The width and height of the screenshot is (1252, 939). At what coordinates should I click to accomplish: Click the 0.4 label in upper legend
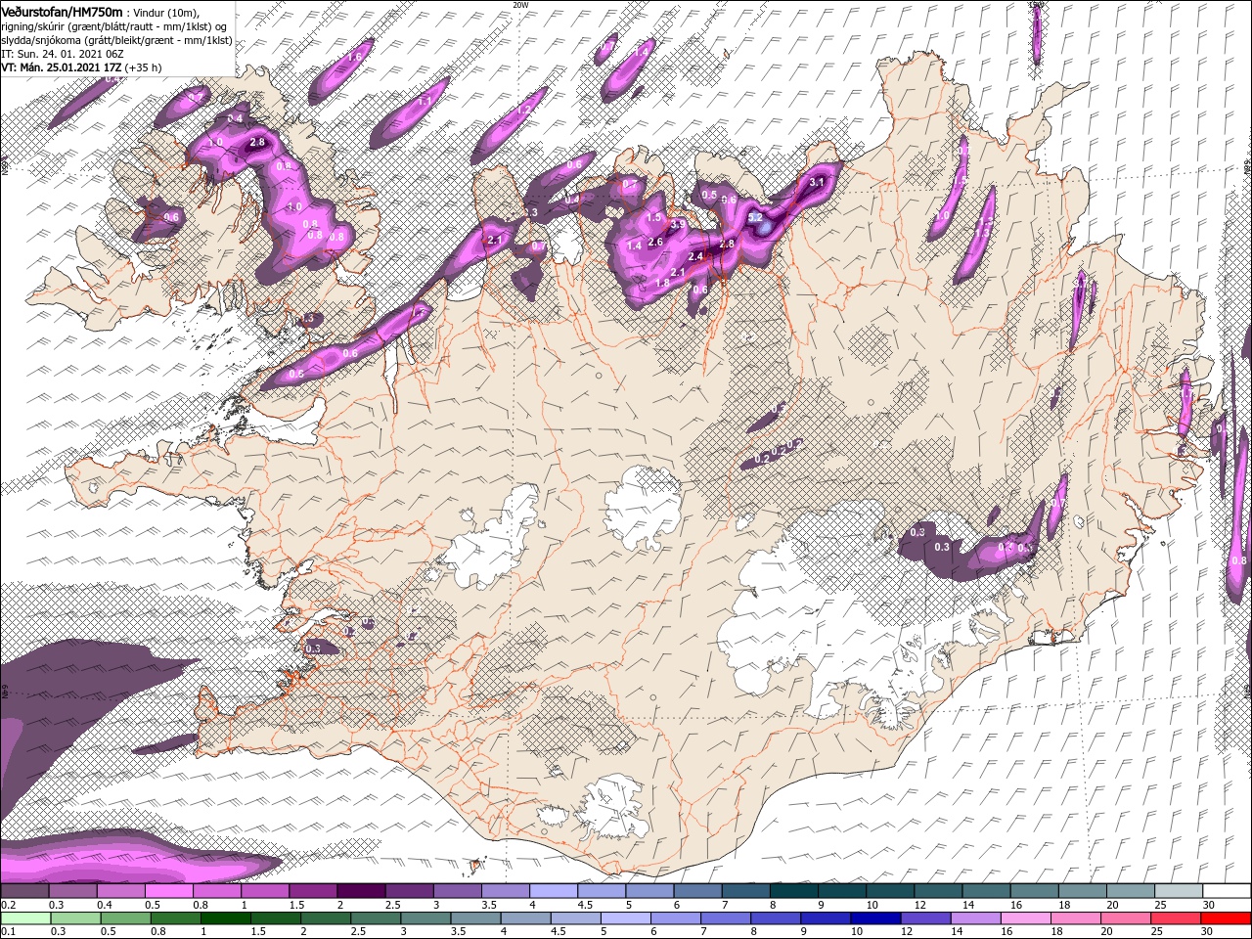click(x=105, y=905)
